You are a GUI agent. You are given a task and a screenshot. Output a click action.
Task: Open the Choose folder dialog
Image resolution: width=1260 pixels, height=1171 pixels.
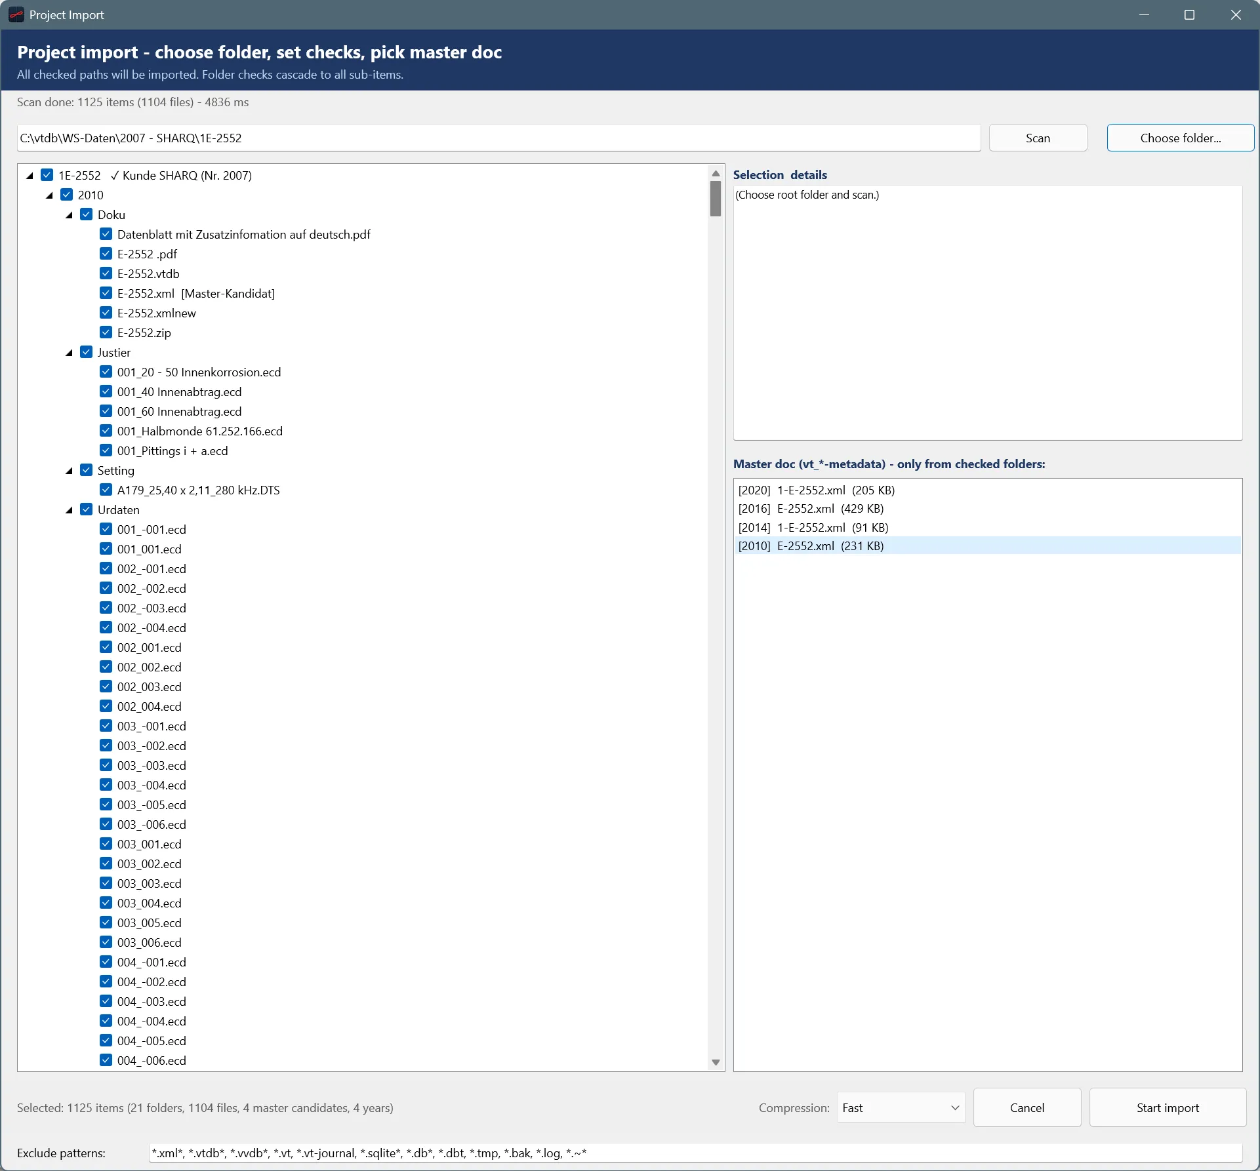[x=1180, y=138]
